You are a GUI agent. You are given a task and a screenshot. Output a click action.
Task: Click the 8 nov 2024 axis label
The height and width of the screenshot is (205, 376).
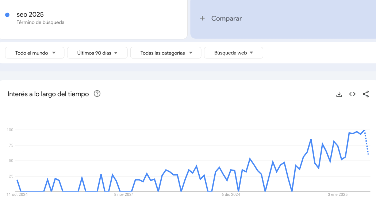[124, 194]
